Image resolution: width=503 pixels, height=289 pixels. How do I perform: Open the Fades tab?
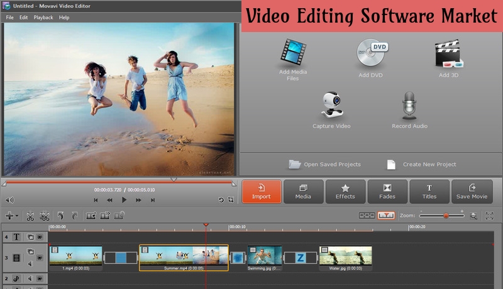(x=387, y=192)
